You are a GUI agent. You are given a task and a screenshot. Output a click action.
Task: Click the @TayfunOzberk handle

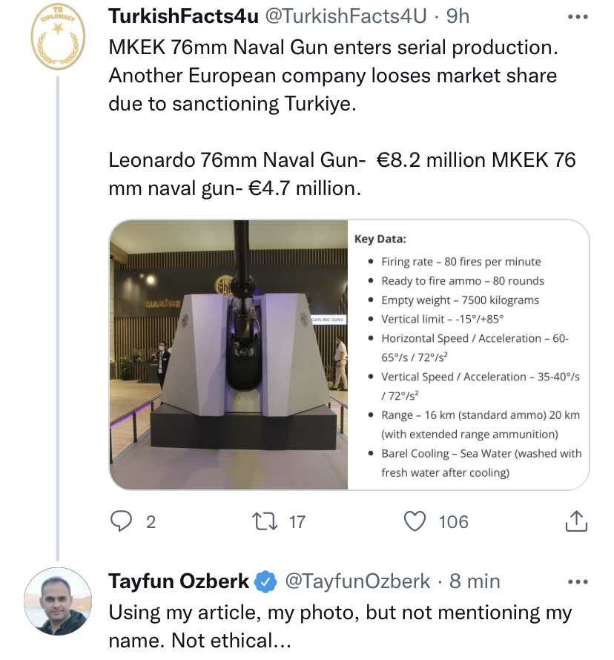click(357, 582)
